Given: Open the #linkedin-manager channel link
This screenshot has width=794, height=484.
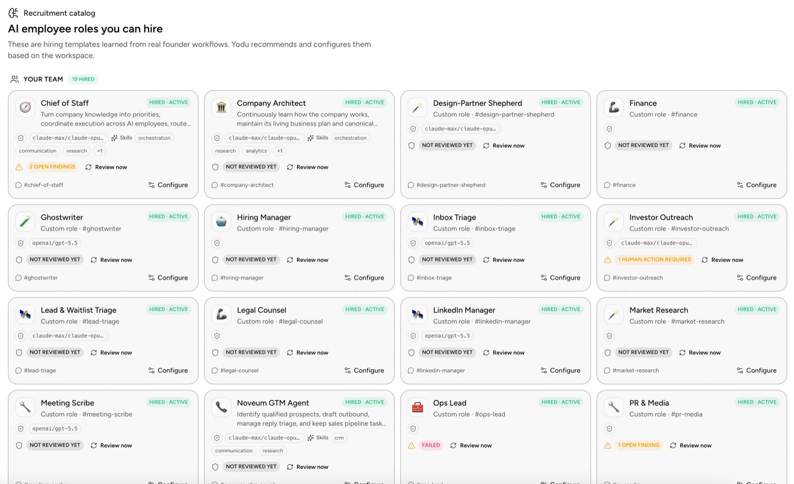Looking at the screenshot, I should pyautogui.click(x=437, y=370).
